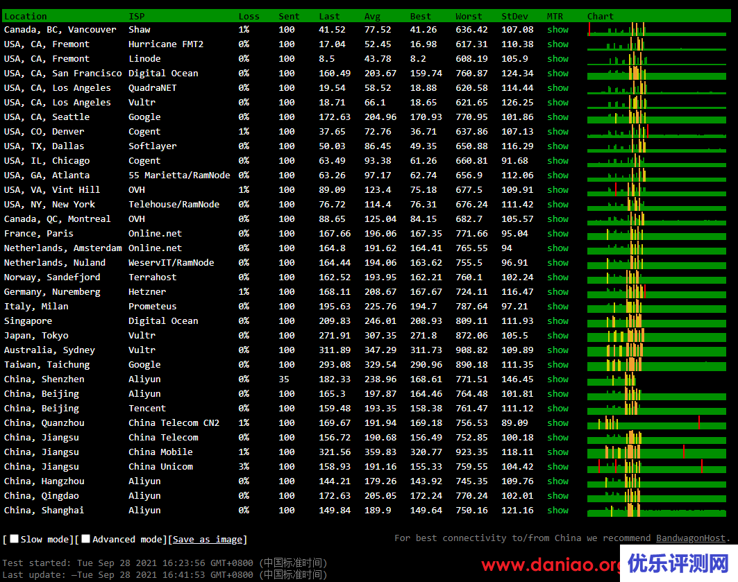Image resolution: width=738 pixels, height=582 pixels.
Task: Show MTR for China Quanzhou CN2
Action: (x=557, y=422)
